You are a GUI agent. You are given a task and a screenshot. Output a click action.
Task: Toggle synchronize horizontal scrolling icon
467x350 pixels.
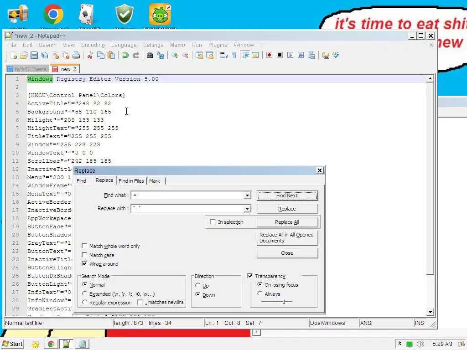click(x=210, y=55)
